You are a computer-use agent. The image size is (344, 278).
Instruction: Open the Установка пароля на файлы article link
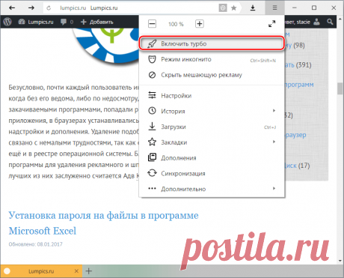[x=103, y=223]
